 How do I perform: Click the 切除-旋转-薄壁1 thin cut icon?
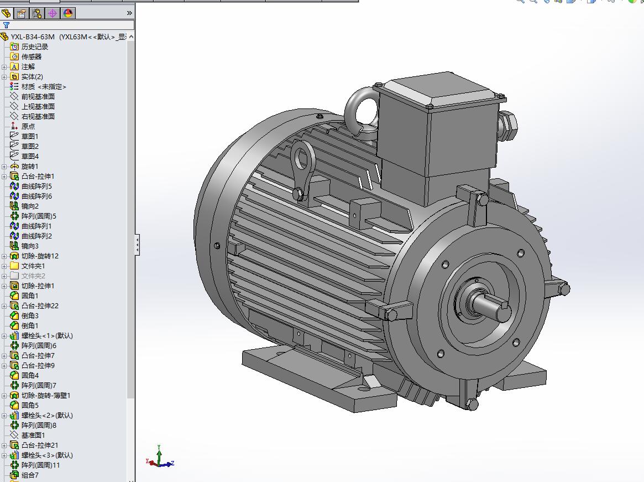point(14,395)
